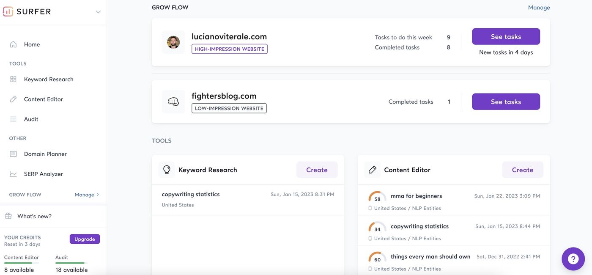Open Content Editor pencil icon in sidebar

(13, 99)
